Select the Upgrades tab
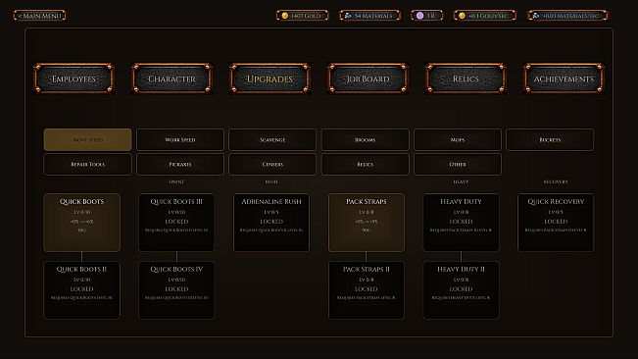 pyautogui.click(x=270, y=78)
